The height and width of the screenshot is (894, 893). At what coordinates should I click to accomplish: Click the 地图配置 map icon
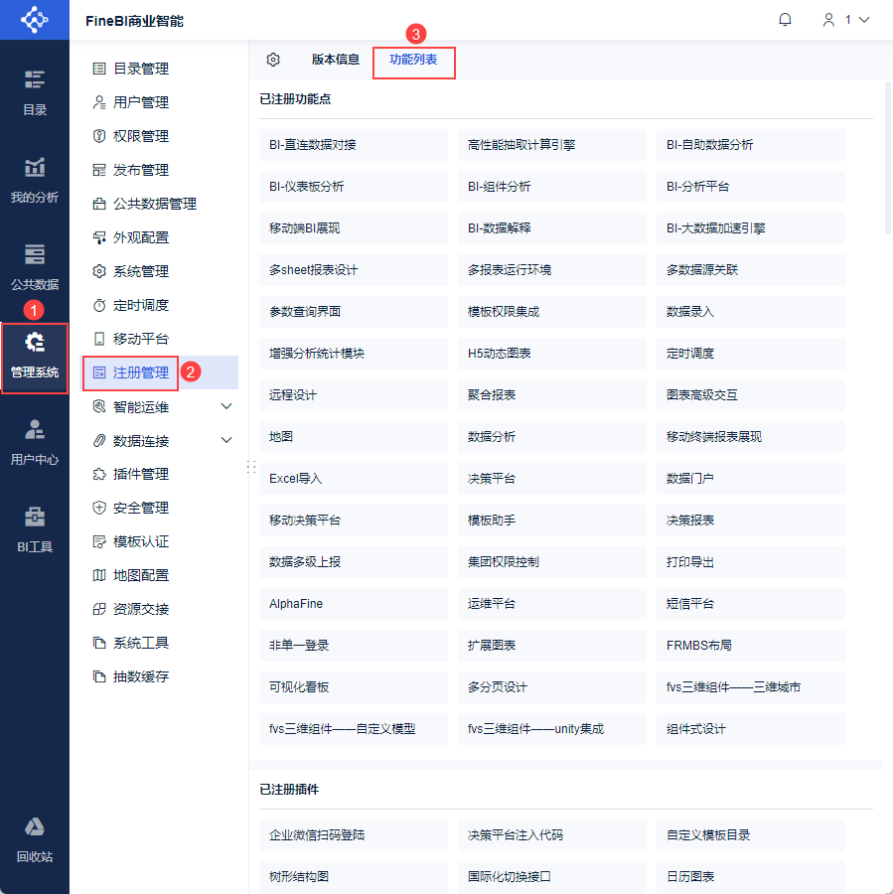point(99,575)
